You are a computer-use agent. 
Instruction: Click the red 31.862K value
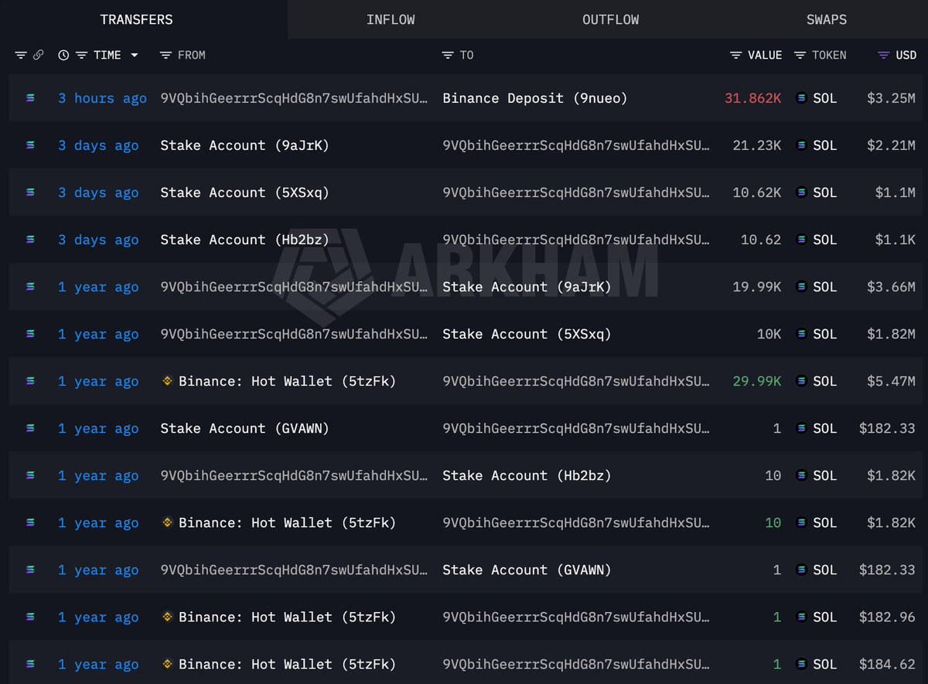(x=753, y=98)
